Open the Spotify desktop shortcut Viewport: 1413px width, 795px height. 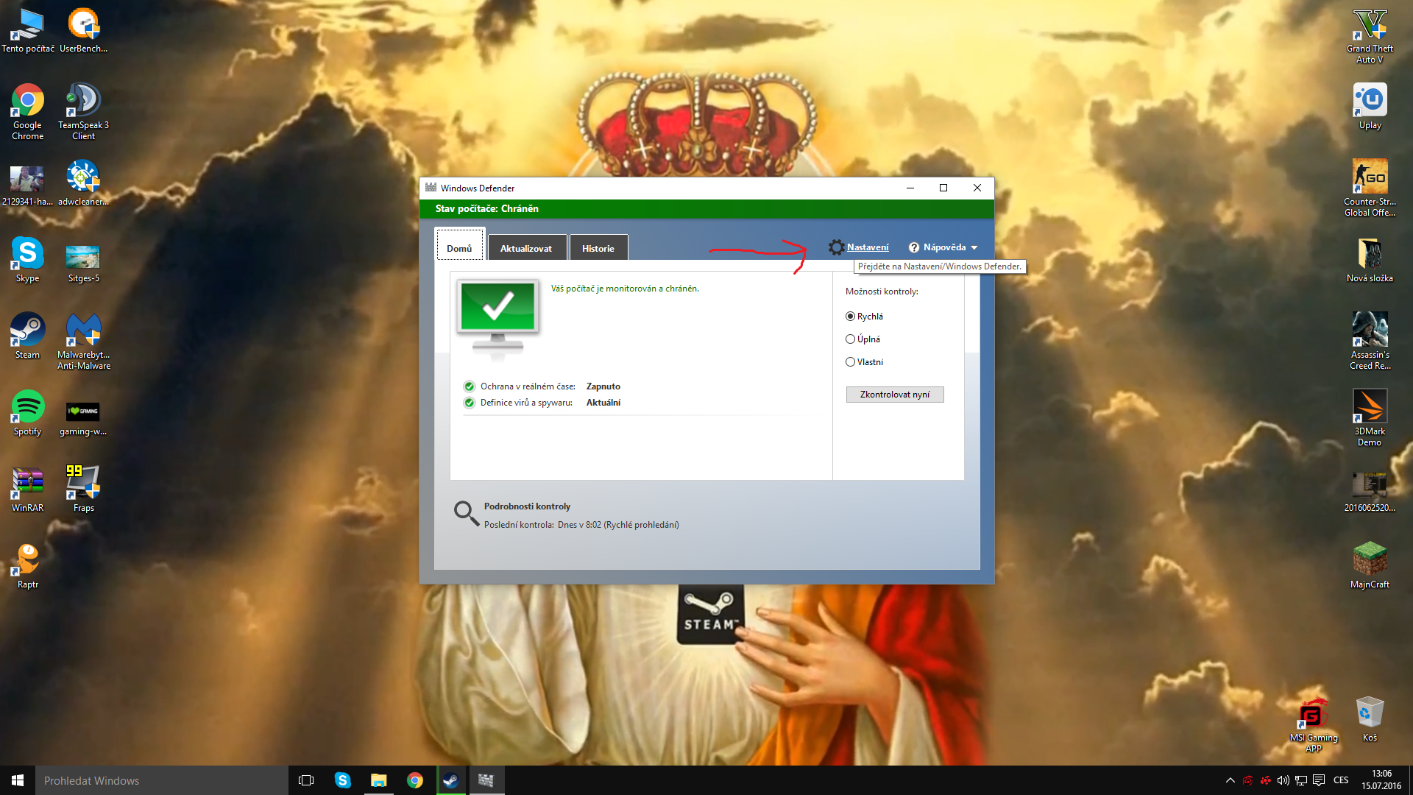point(27,407)
